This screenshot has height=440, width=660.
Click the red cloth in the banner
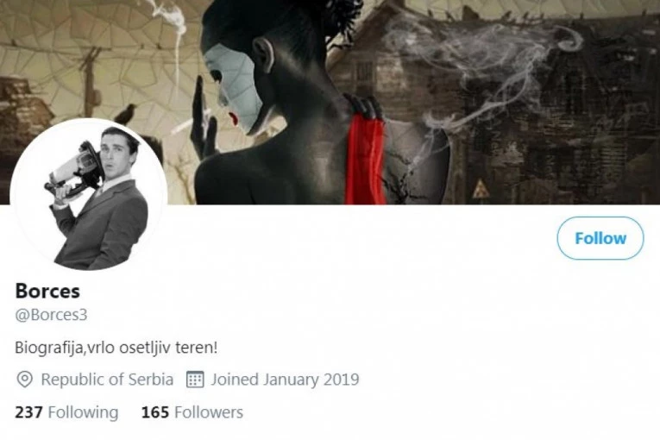[x=365, y=160]
